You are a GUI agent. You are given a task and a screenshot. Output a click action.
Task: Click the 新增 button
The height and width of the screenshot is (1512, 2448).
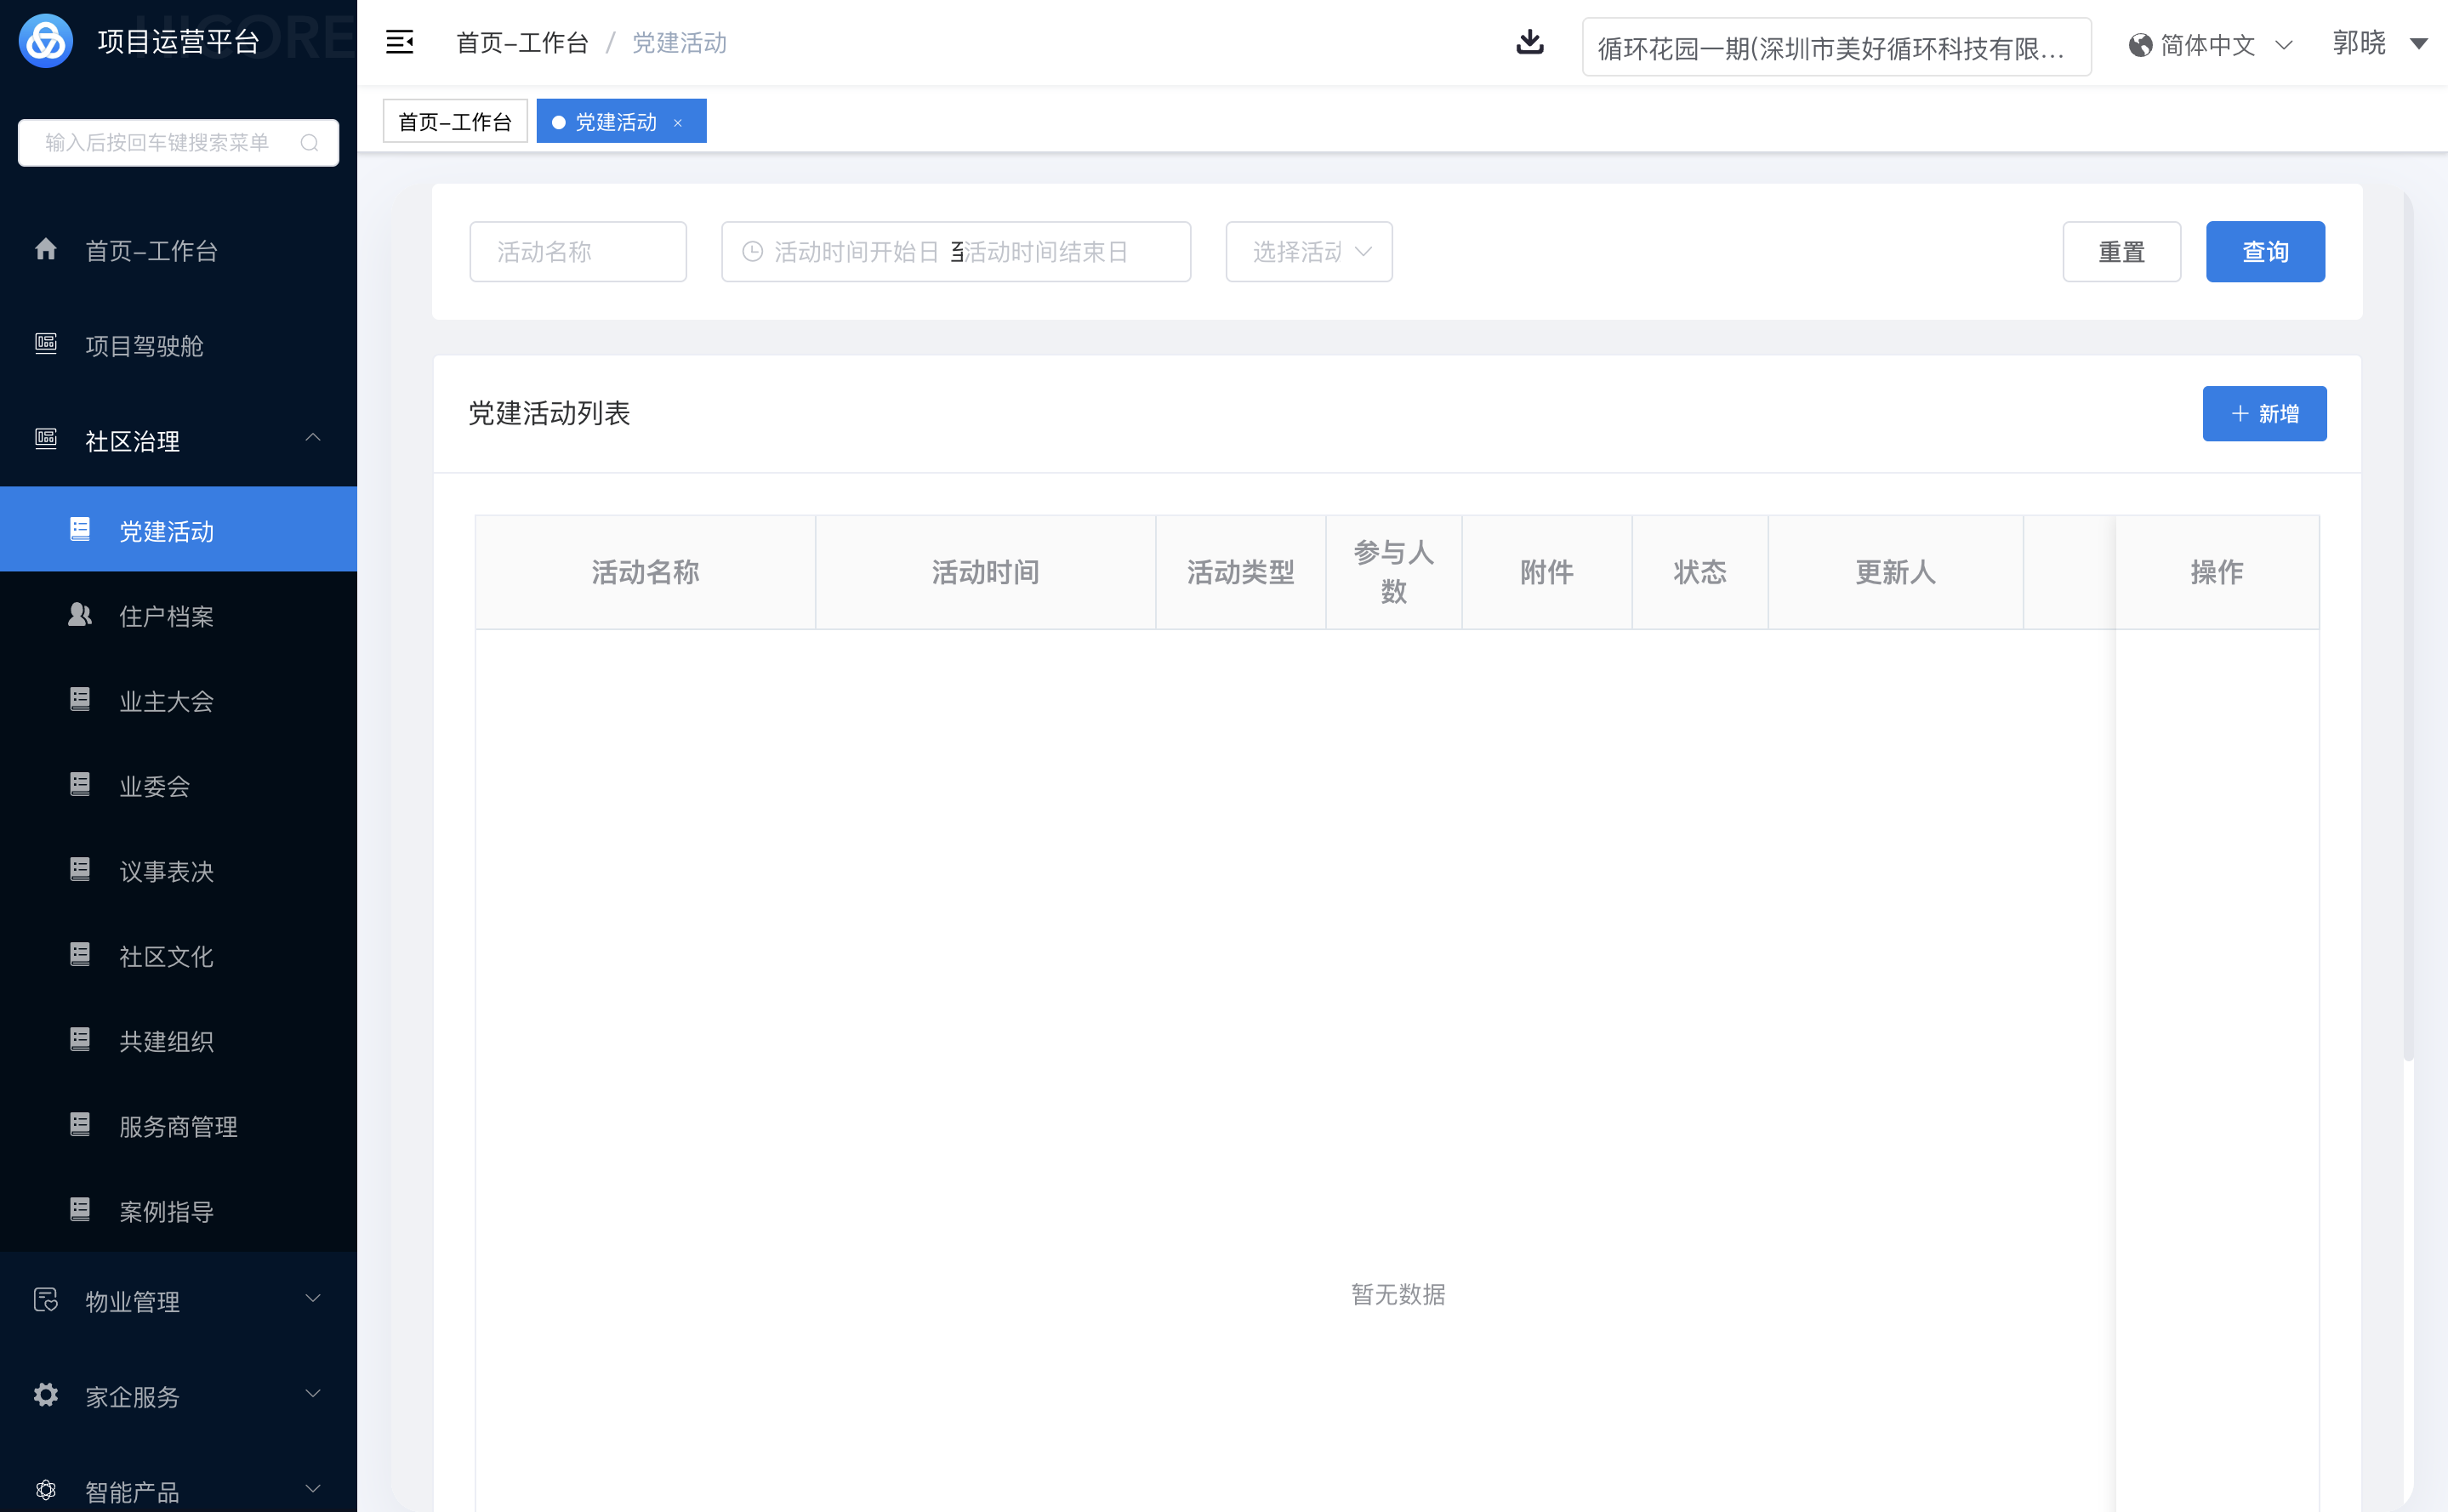click(2263, 413)
